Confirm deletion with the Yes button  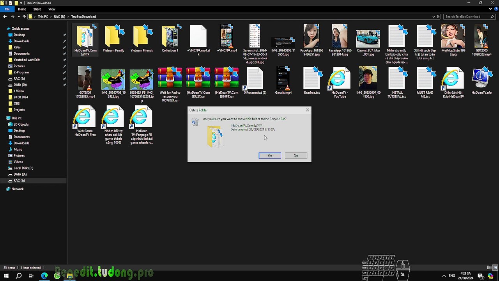(x=270, y=155)
